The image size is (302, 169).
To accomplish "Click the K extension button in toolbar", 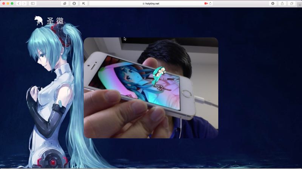I will click(83, 3).
